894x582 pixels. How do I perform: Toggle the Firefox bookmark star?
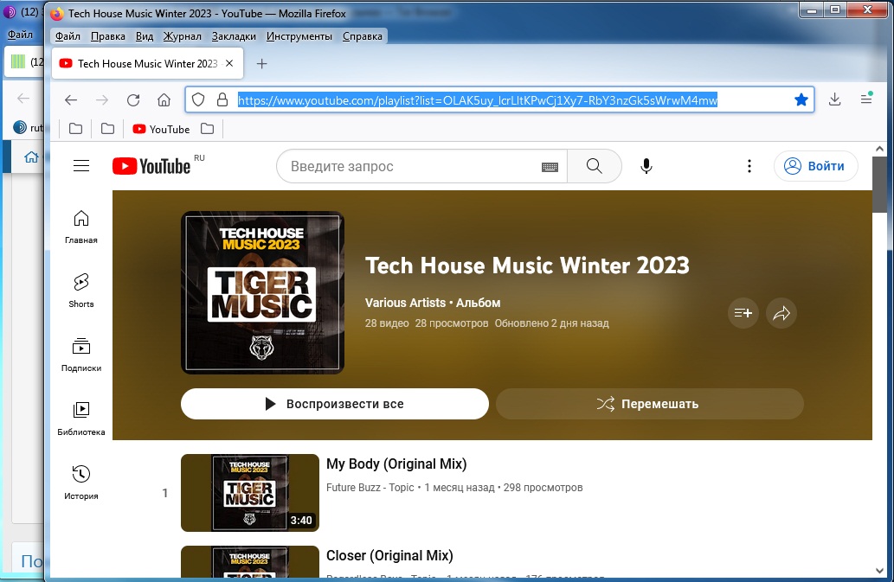801,100
